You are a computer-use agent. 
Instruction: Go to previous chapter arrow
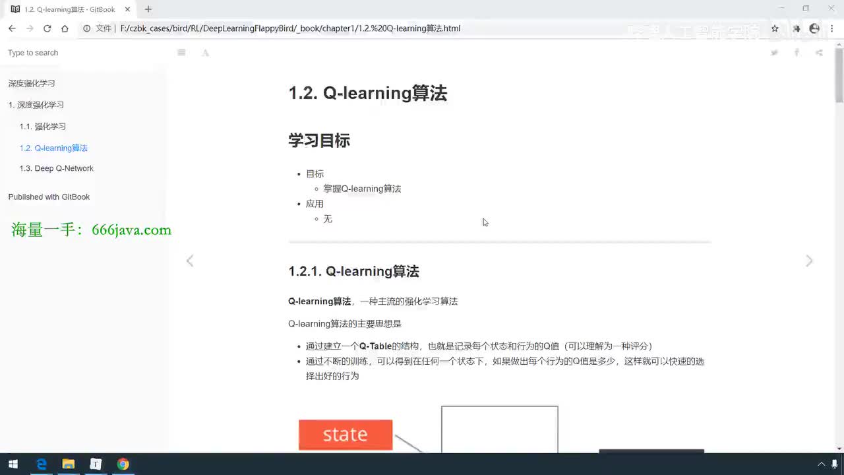point(190,261)
